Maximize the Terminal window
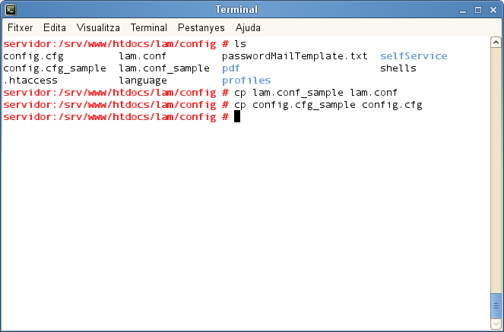The image size is (504, 332). click(x=477, y=10)
